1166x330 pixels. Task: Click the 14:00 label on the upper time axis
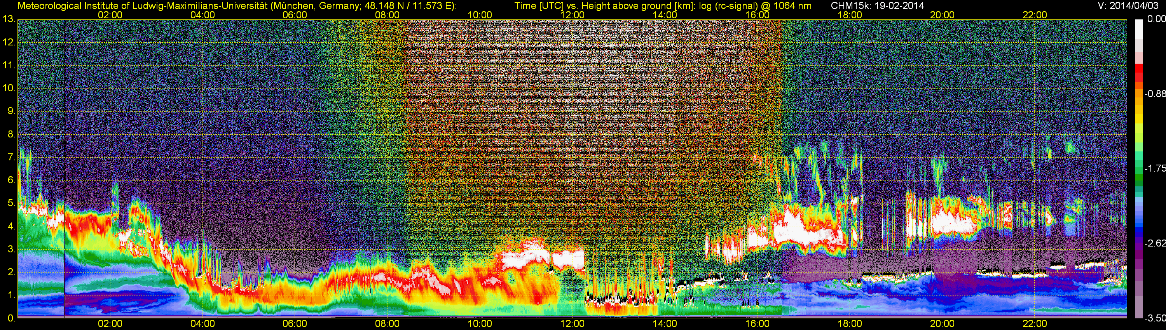click(x=665, y=15)
